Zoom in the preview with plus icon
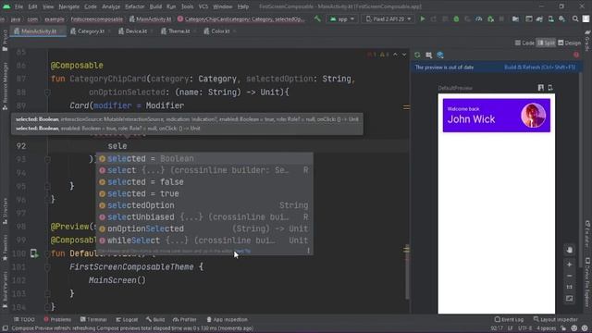The height and width of the screenshot is (333, 592). (570, 265)
